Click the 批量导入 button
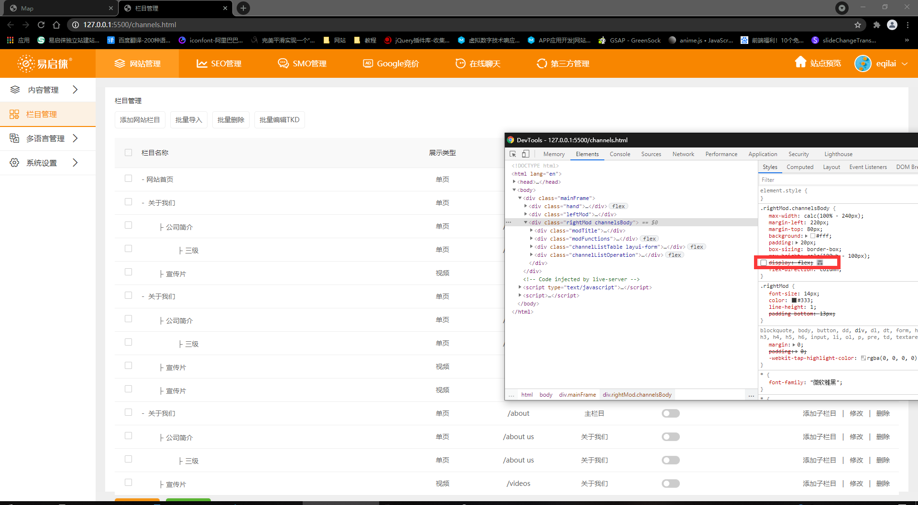This screenshot has height=505, width=918. (189, 120)
